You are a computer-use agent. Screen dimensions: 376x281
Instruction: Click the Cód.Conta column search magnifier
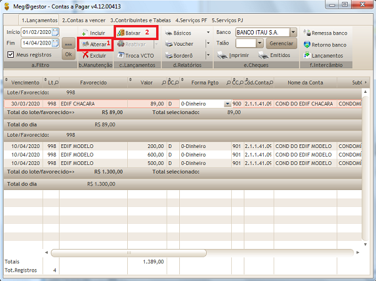[271, 83]
